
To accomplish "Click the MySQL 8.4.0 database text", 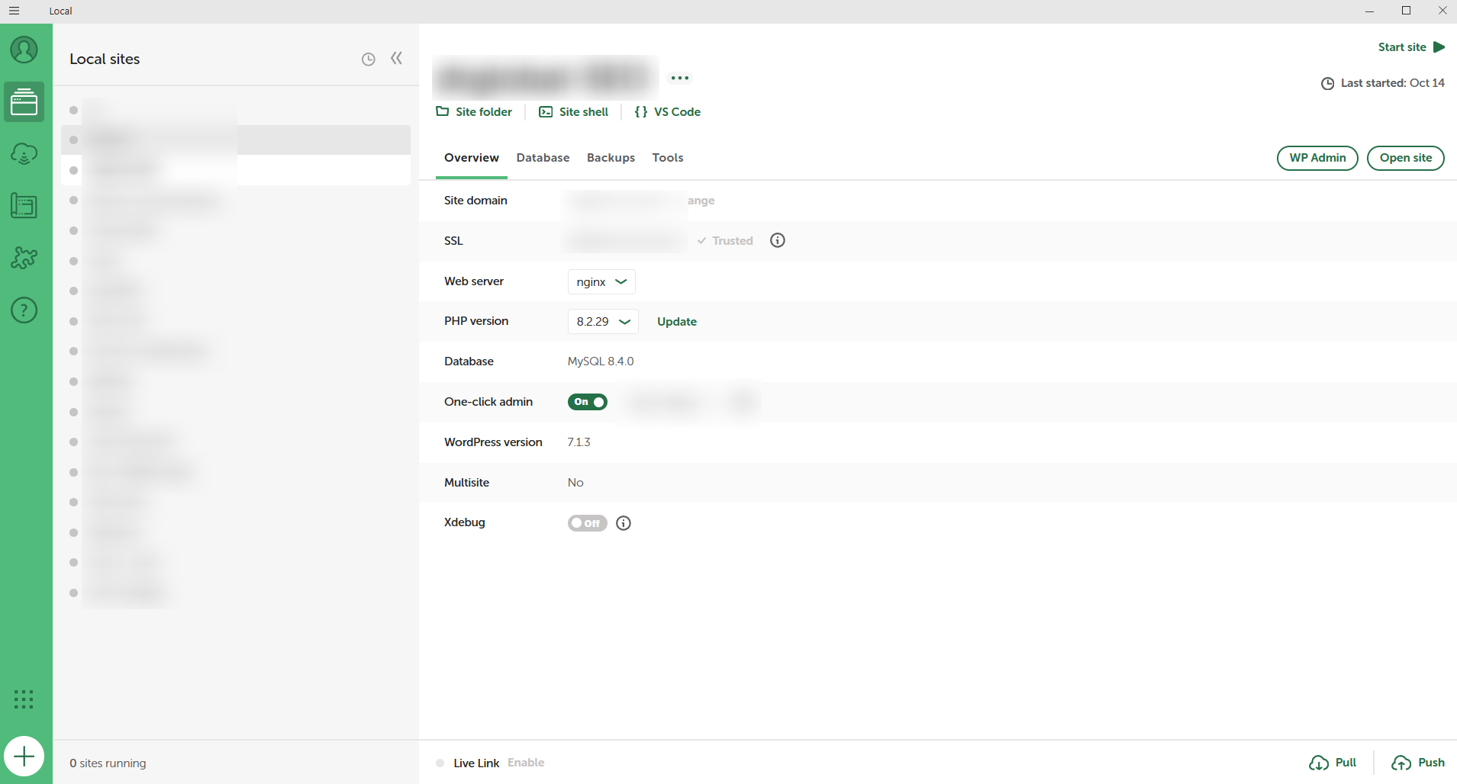I will click(601, 361).
